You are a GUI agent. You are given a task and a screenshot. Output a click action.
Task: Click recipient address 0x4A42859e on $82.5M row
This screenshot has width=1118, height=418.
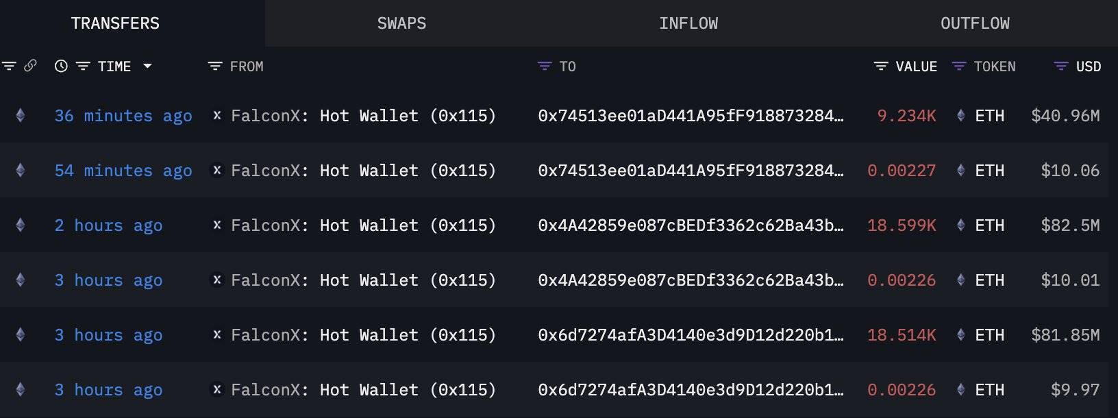point(691,225)
